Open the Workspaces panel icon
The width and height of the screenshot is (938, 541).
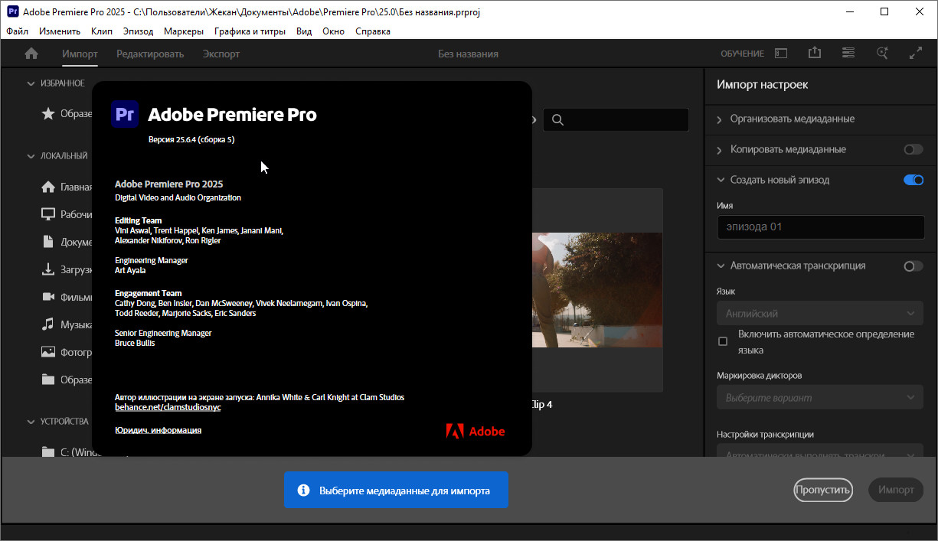pos(781,54)
